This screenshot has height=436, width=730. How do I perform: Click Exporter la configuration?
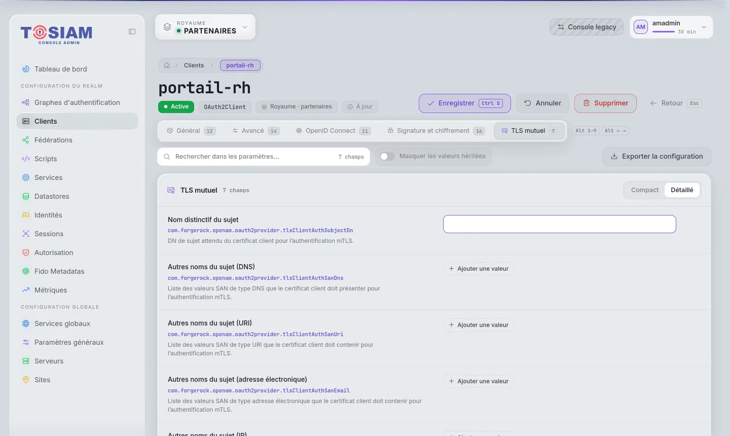657,157
